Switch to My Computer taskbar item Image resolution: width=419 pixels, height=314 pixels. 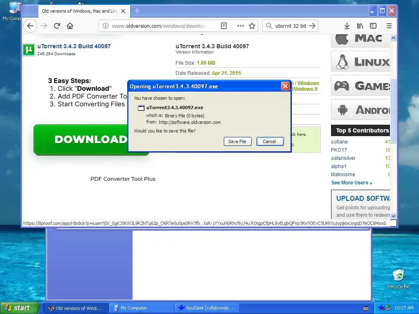142,308
